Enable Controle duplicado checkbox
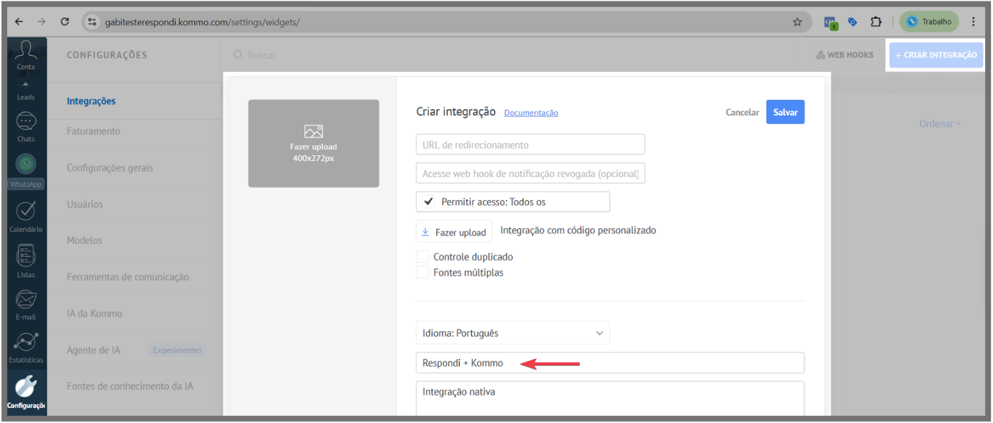This screenshot has height=423, width=993. pyautogui.click(x=422, y=257)
